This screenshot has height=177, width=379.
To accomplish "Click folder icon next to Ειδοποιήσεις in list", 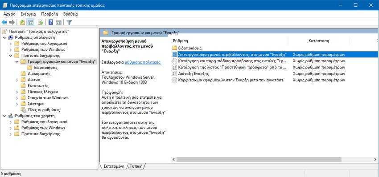I will click(x=174, y=48).
